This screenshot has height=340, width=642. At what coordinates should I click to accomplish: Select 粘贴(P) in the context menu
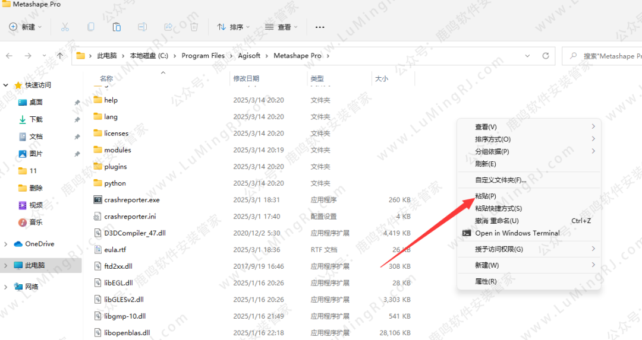coord(486,196)
